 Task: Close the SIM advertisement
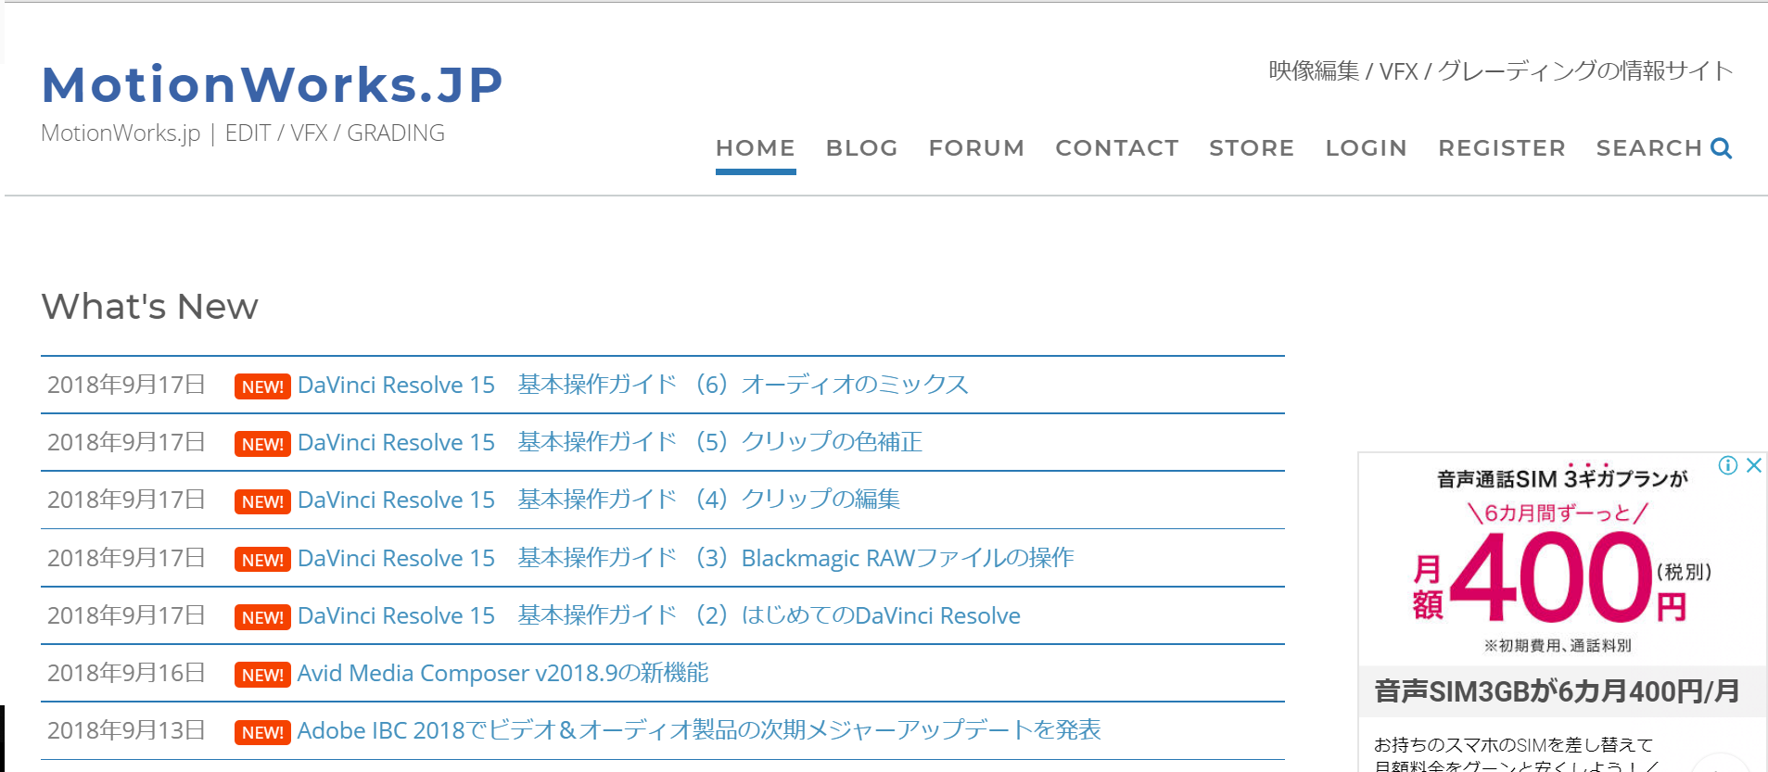point(1753,465)
